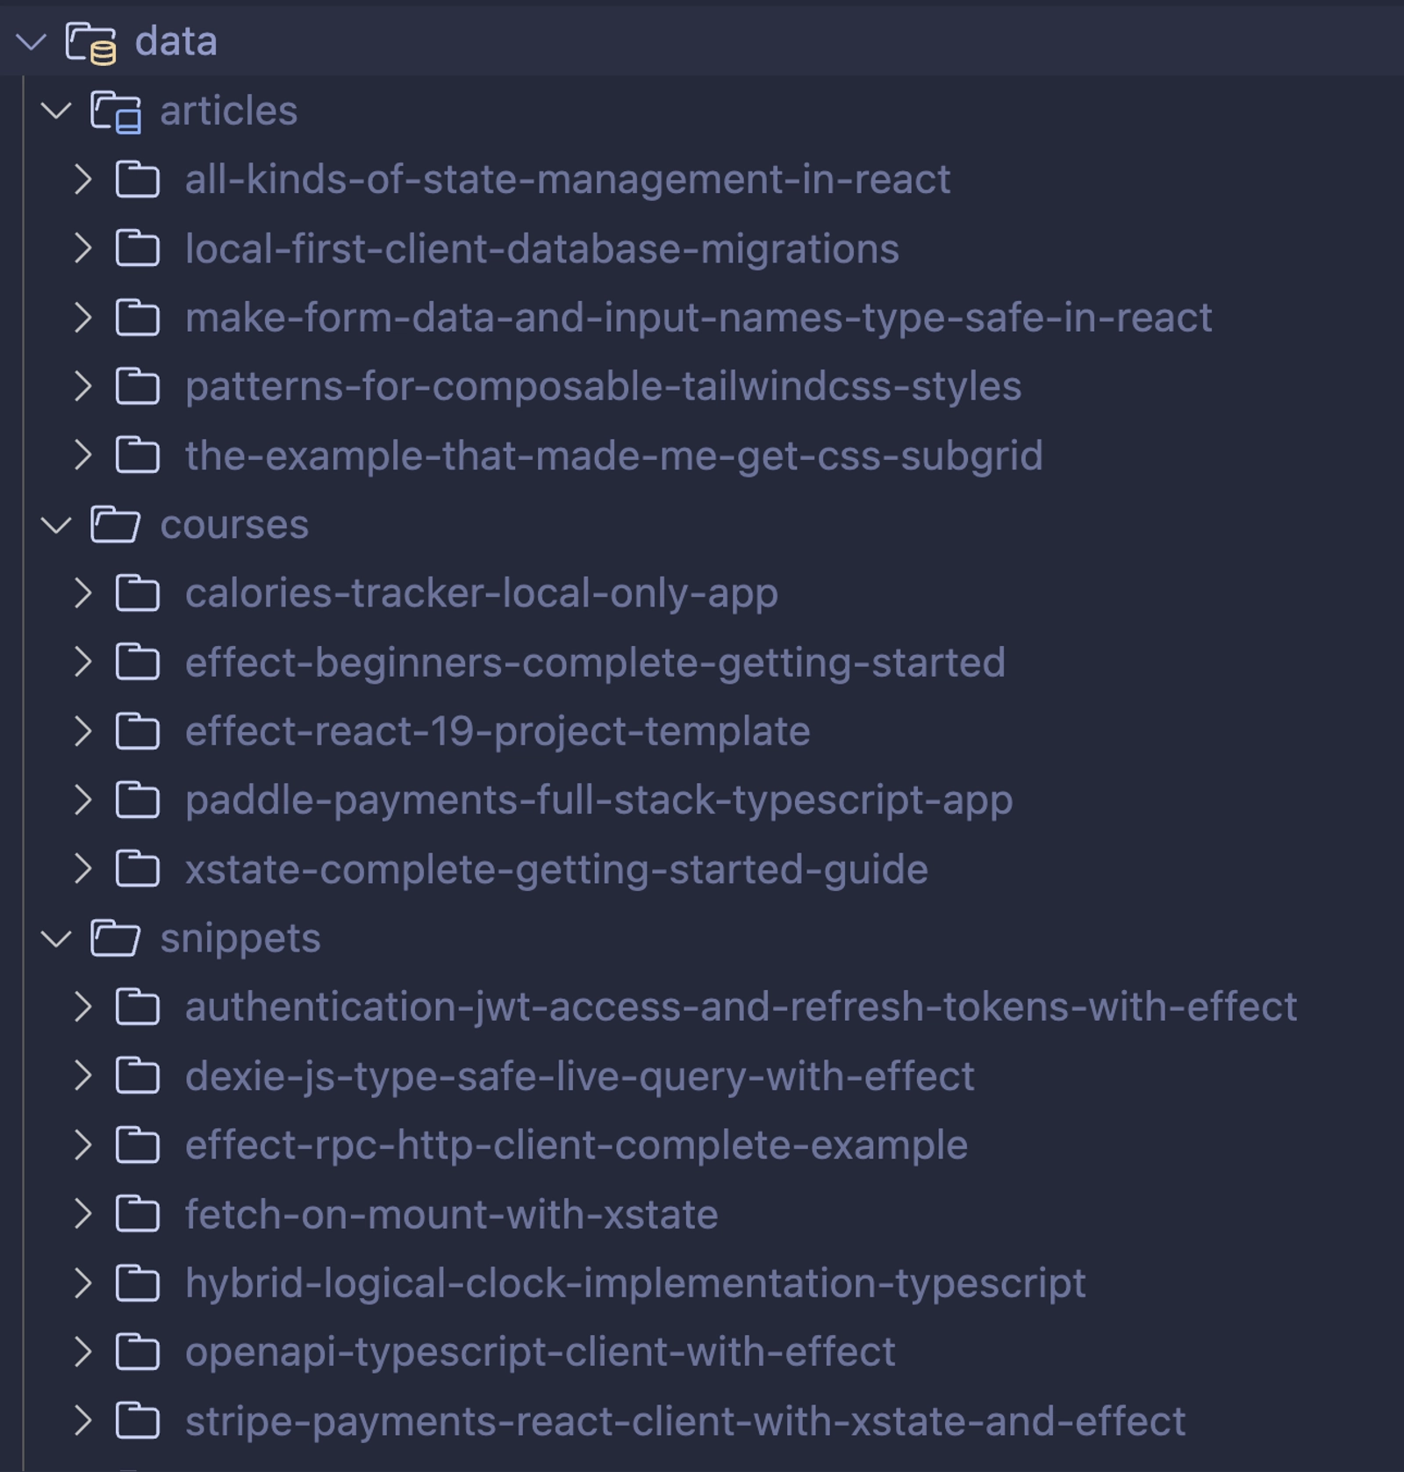
Task: Select paddle-payments-full-stack-typescript-app folder name
Action: (x=598, y=801)
